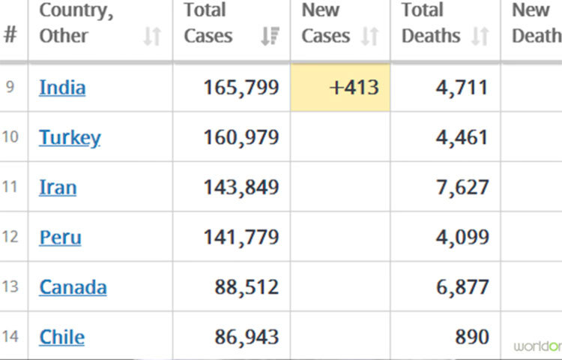Viewport: 562px width, 360px height.
Task: Open the Canada country link
Action: [x=73, y=287]
